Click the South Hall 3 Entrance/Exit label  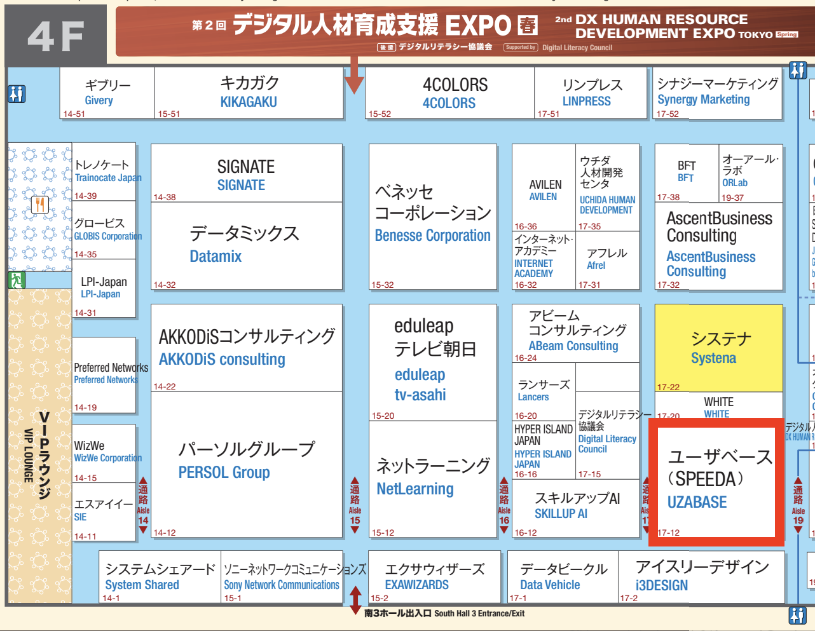(444, 613)
